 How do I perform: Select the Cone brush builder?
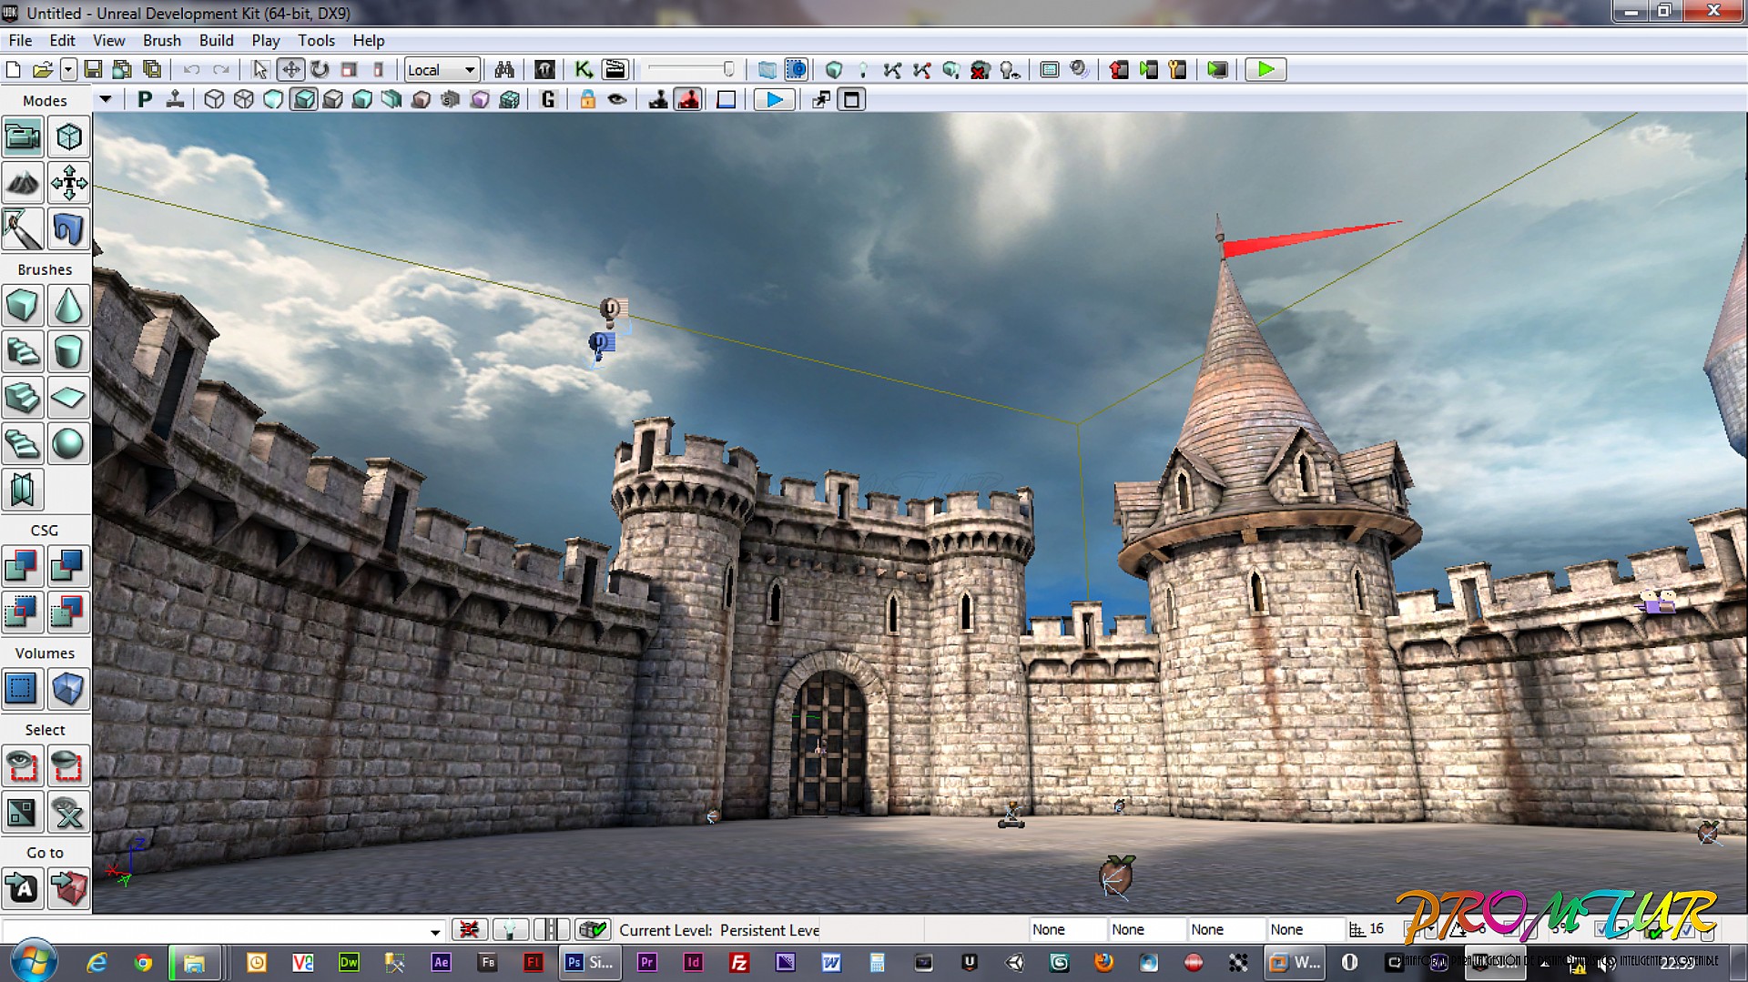(68, 306)
